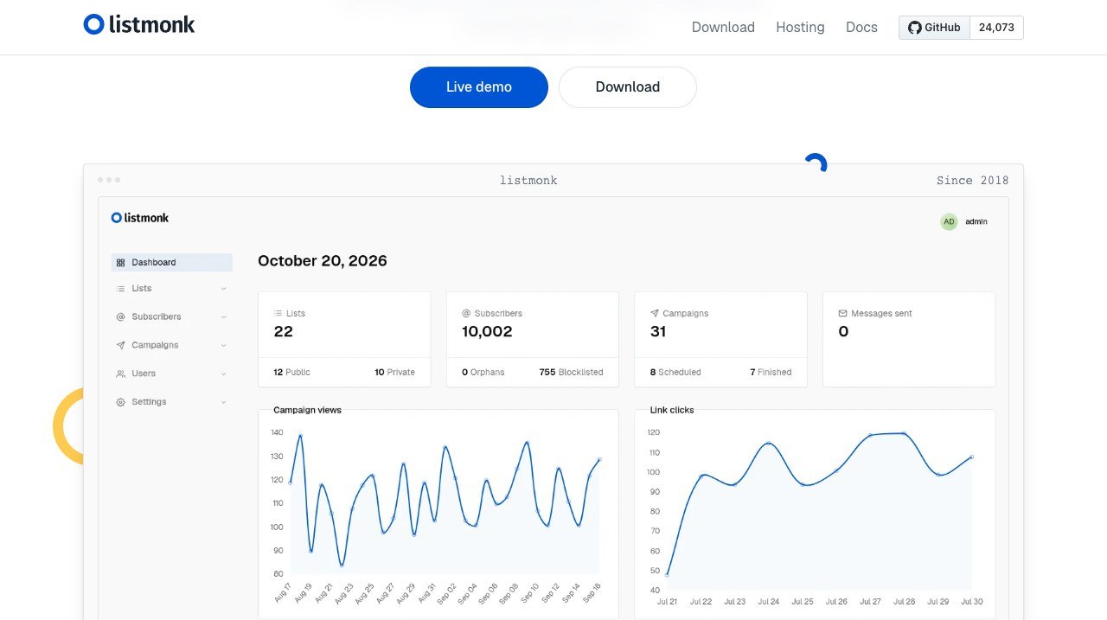
Task: Open the Download link in top navigation
Action: tap(723, 28)
